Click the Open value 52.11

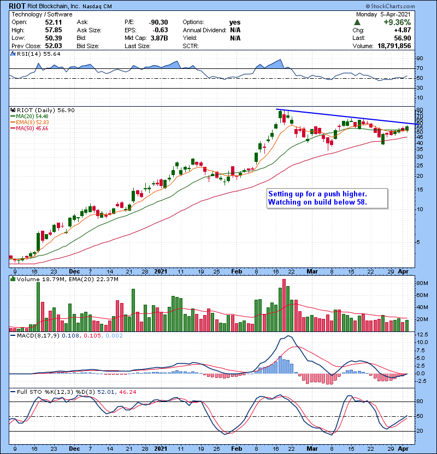click(x=54, y=22)
